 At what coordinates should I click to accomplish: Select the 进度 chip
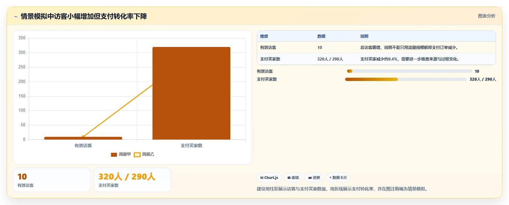click(314, 178)
